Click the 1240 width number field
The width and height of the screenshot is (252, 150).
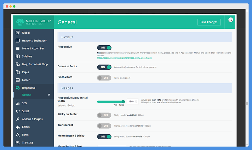pyautogui.click(x=132, y=101)
